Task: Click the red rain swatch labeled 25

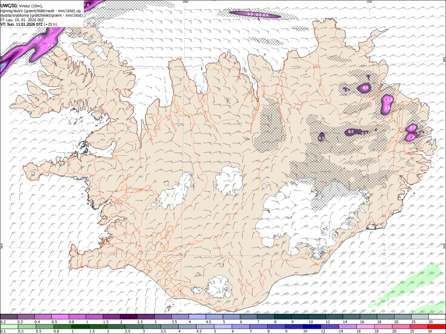Action: 418,326
